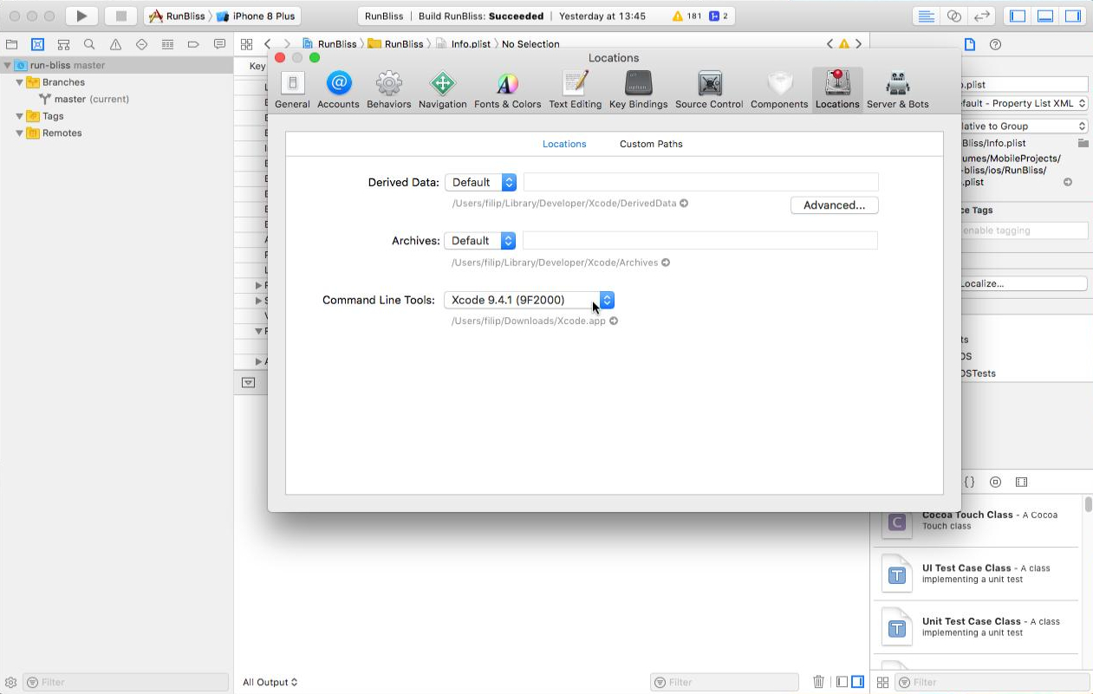This screenshot has width=1093, height=694.
Task: Toggle the debug area visibility
Action: [1046, 16]
